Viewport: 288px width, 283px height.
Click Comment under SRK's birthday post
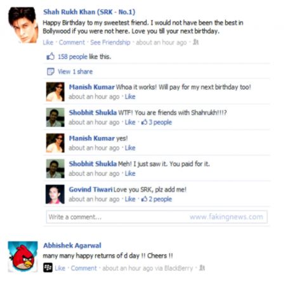[x=72, y=43]
